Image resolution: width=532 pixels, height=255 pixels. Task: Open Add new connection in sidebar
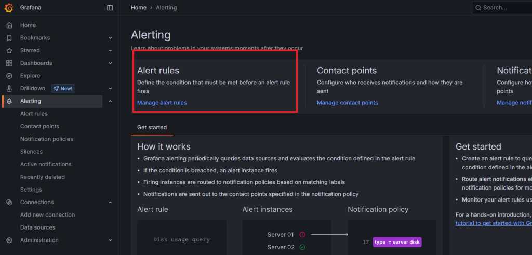(x=47, y=214)
